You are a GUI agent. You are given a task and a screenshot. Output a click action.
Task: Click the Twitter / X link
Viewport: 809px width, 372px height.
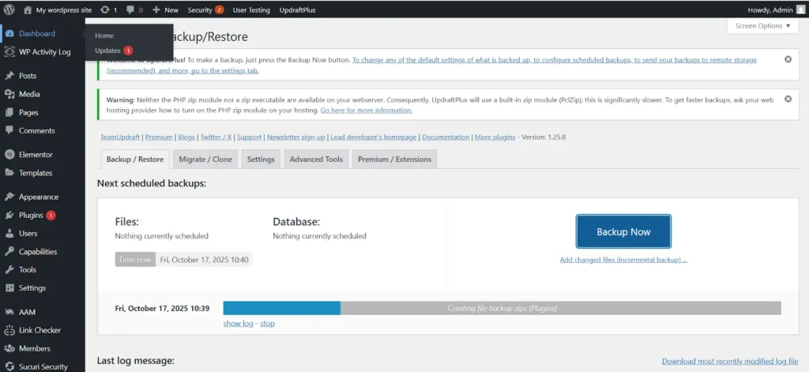pyautogui.click(x=216, y=137)
